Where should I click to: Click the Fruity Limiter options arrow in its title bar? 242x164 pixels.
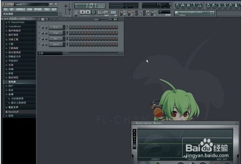[x=133, y=123]
